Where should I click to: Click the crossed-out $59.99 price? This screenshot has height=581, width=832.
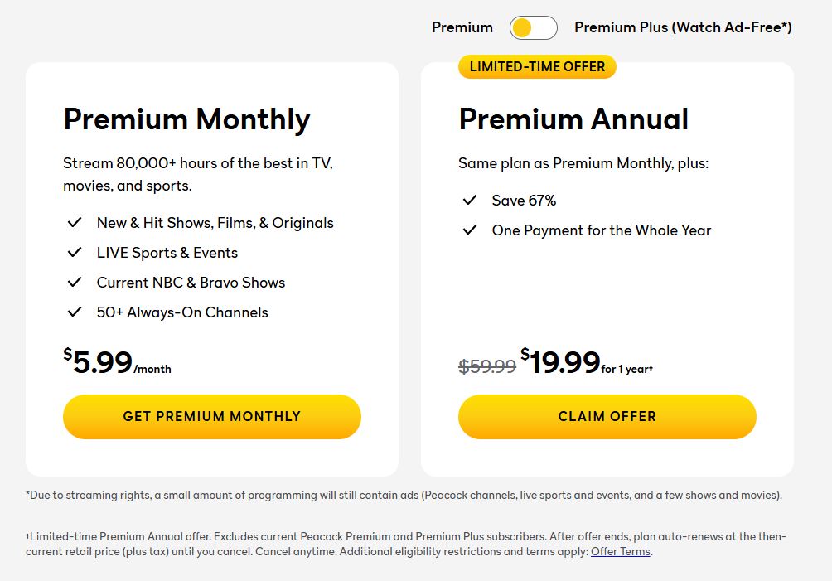[x=487, y=366]
